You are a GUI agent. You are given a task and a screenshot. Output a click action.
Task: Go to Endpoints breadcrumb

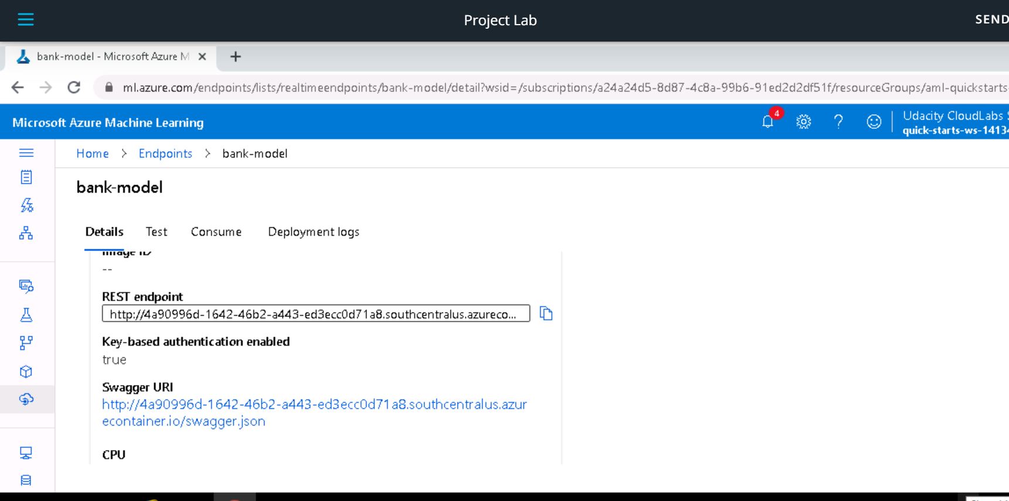click(x=165, y=154)
